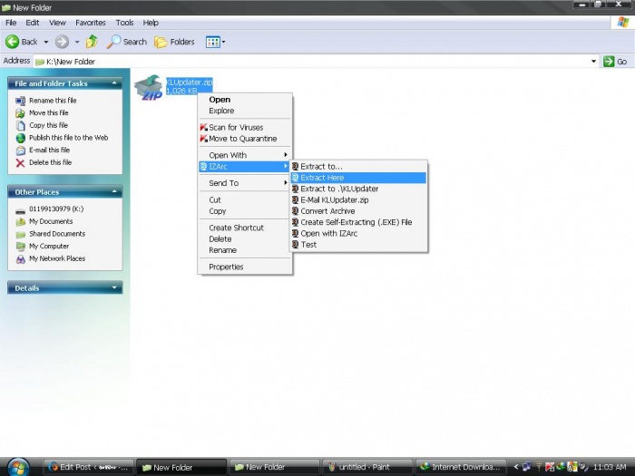
Task: Click the Windows Start orb
Action: click(18, 467)
